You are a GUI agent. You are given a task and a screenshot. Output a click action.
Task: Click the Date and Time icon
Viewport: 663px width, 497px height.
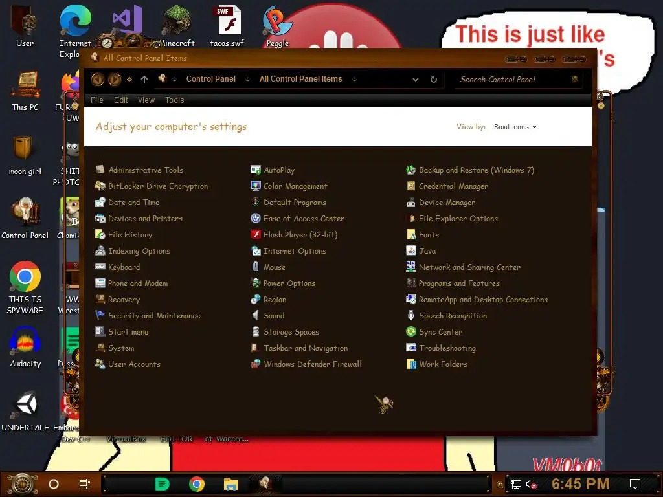click(x=100, y=203)
